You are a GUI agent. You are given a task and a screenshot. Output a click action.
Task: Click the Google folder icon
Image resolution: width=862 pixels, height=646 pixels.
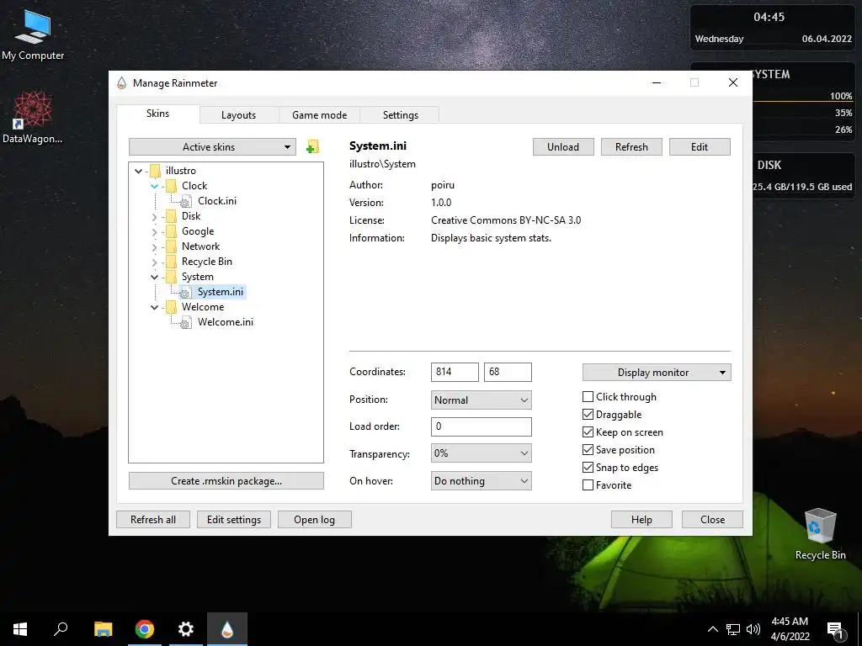pos(171,231)
